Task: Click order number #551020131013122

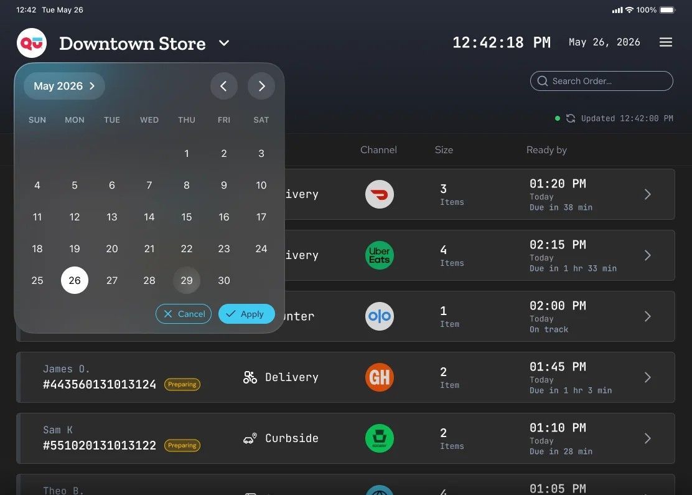Action: [x=100, y=446]
